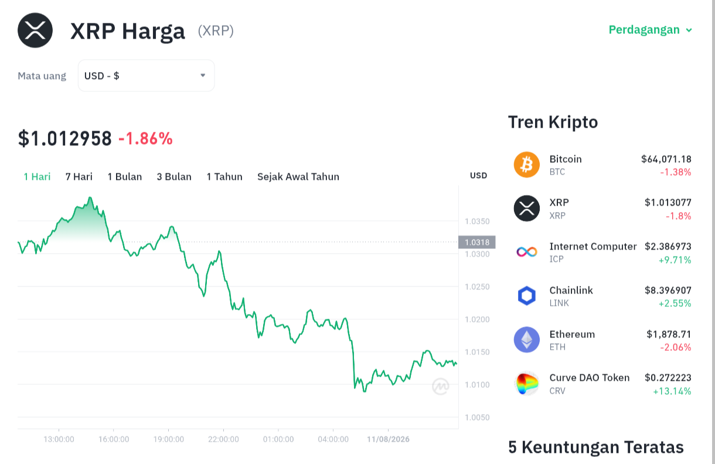Select the 1 Bulan timeframe tab

tap(125, 176)
